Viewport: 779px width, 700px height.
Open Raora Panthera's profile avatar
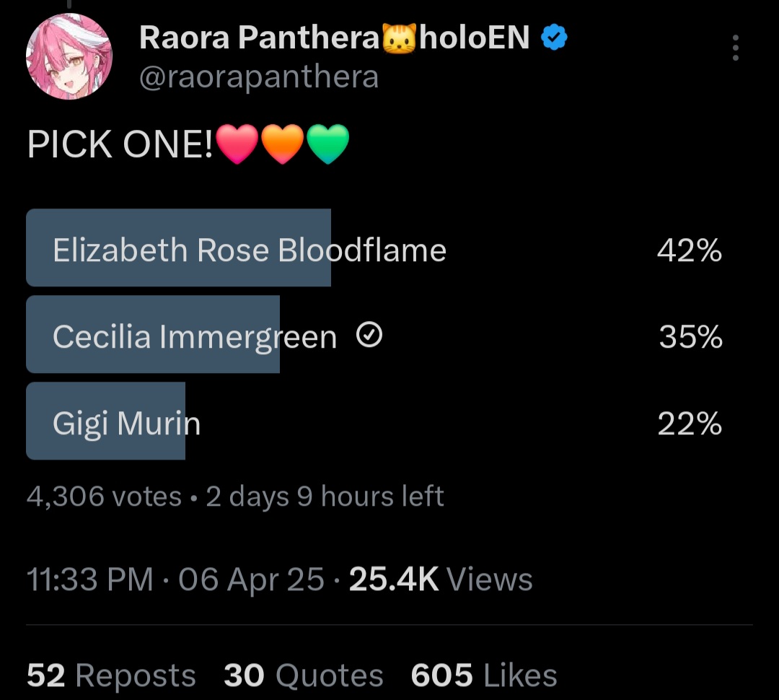(x=69, y=56)
